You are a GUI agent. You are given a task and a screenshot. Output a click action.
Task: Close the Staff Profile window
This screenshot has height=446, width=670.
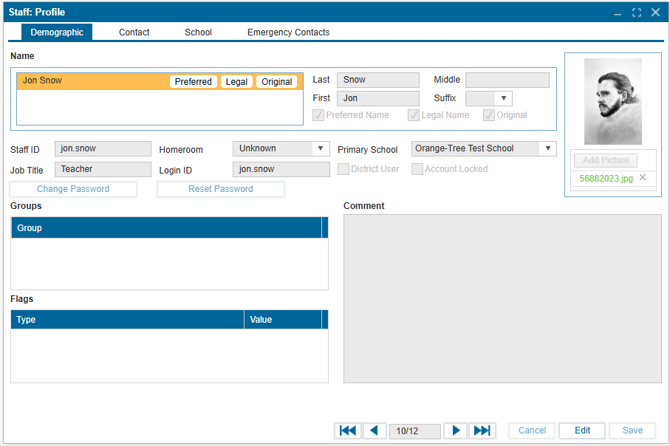(655, 13)
